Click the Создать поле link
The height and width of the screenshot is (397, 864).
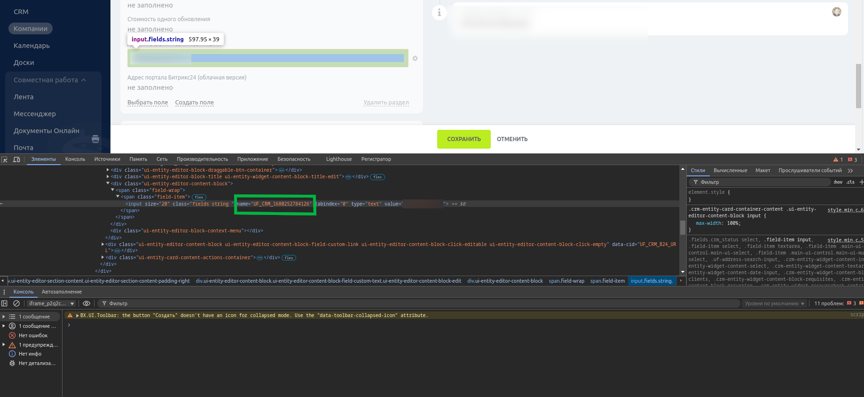point(195,103)
